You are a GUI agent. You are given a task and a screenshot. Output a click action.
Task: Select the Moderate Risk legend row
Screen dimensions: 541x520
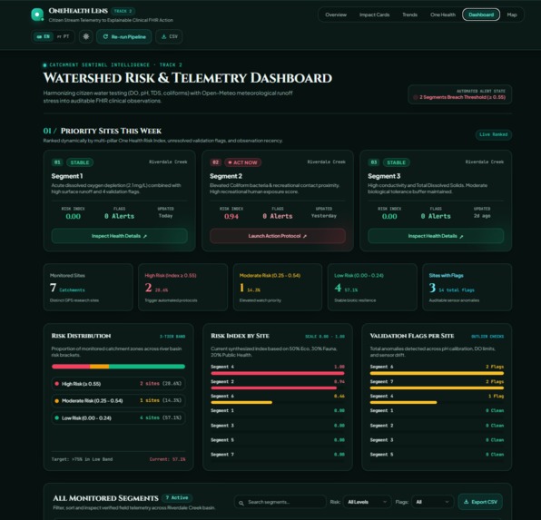tap(118, 400)
